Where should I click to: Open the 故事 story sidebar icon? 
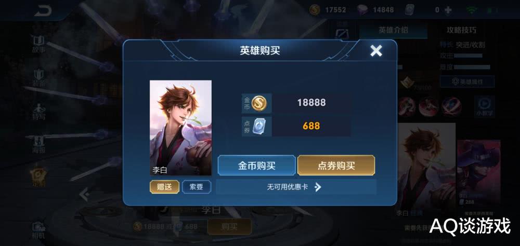(39, 44)
